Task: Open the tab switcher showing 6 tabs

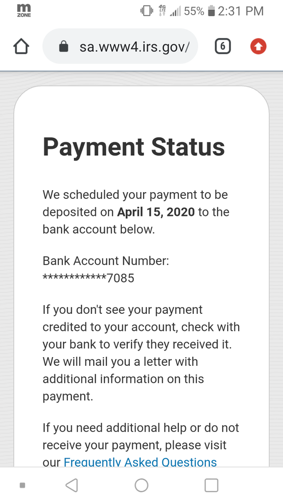Action: tap(223, 47)
